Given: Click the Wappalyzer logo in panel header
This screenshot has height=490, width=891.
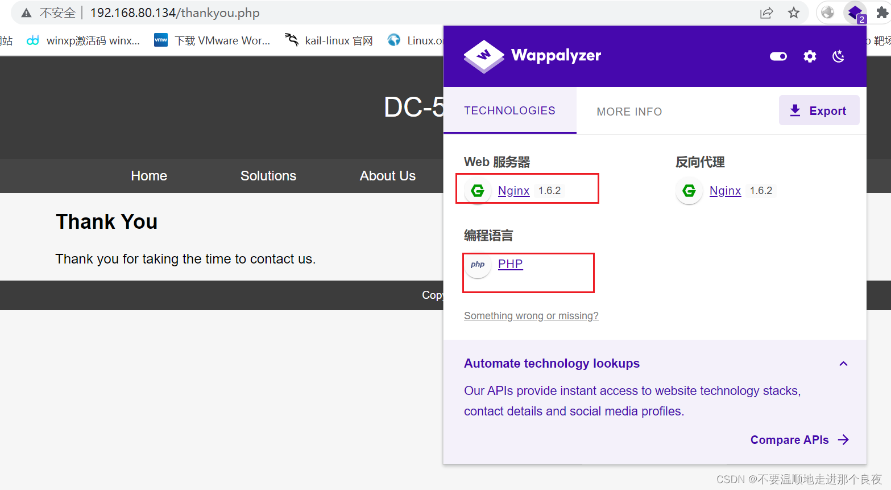Looking at the screenshot, I should pyautogui.click(x=532, y=56).
